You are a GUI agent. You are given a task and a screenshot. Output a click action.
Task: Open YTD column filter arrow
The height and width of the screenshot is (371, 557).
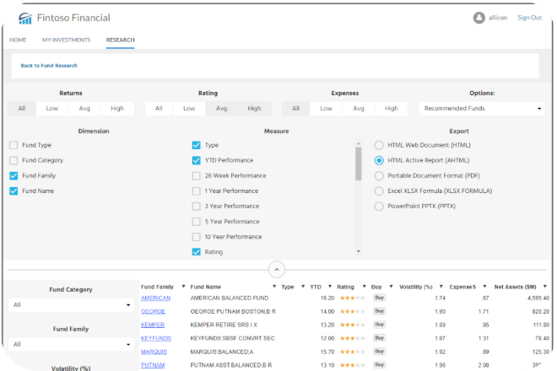330,287
